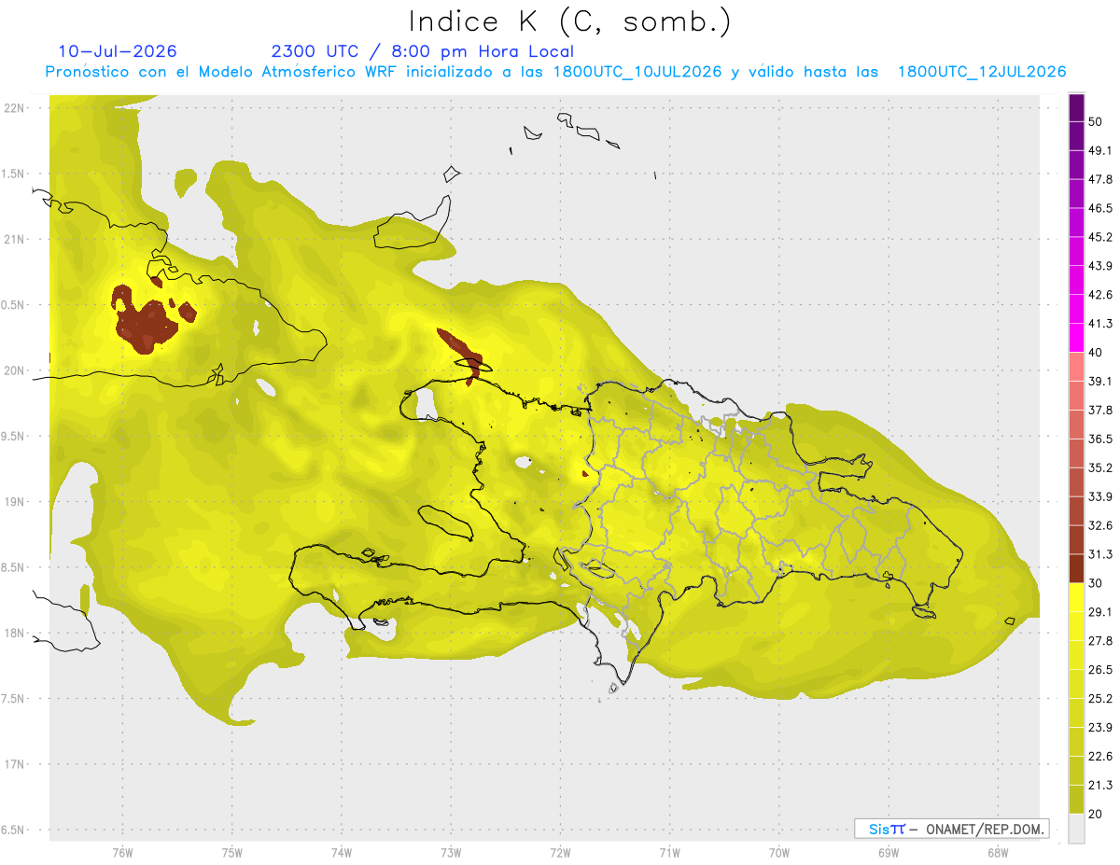1120x865 pixels.
Task: Click the legend value '35.2'
Action: [1100, 467]
